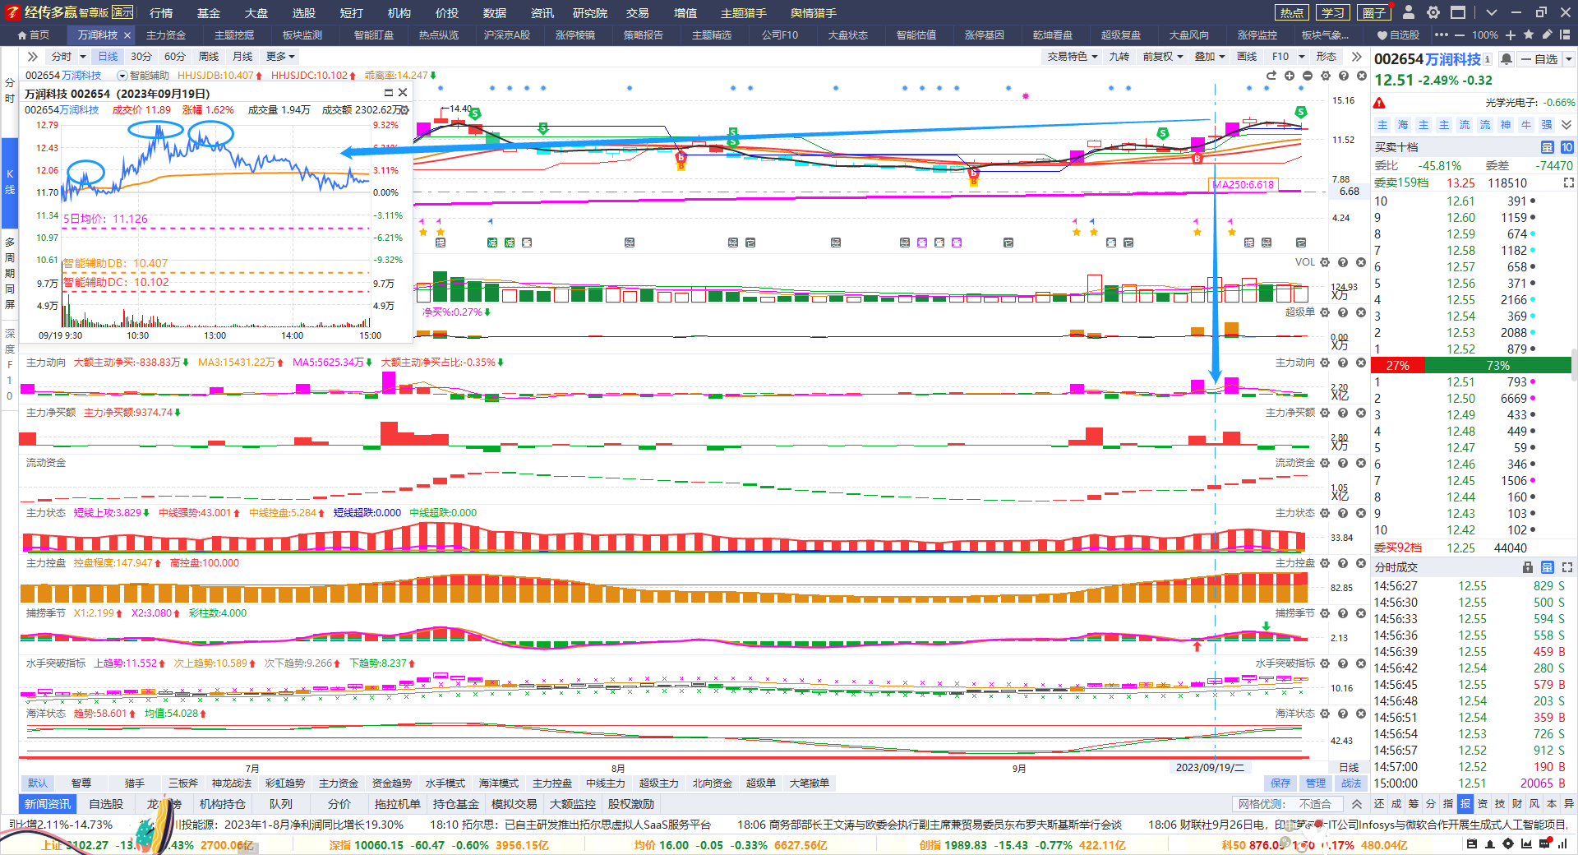Open the 分时 period dropdown arrow
Image resolution: width=1578 pixels, height=855 pixels.
click(81, 57)
